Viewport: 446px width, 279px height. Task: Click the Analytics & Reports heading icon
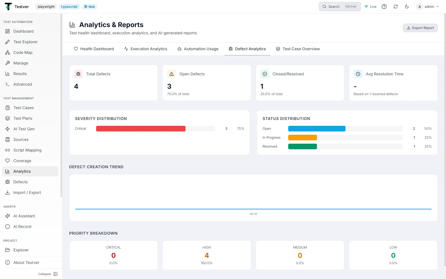[72, 25]
